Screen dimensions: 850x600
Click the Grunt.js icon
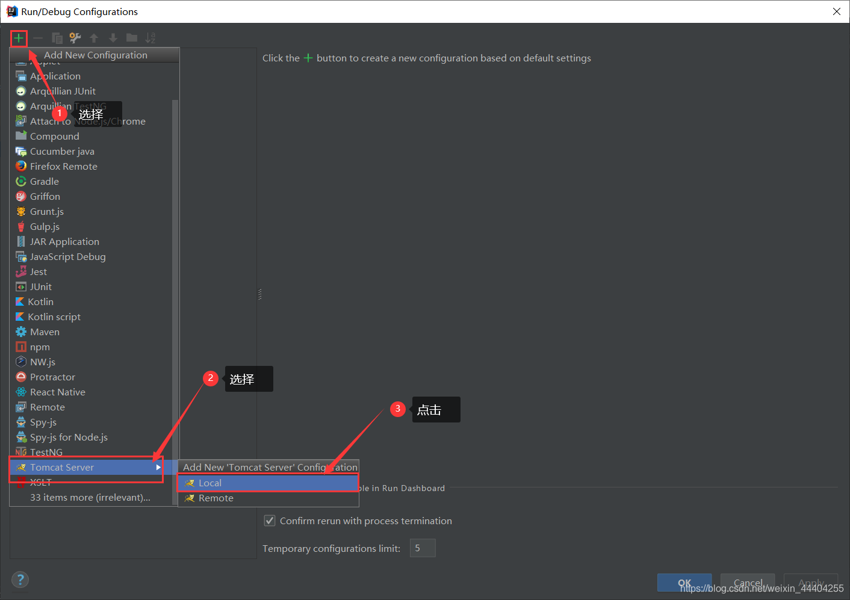(21, 211)
